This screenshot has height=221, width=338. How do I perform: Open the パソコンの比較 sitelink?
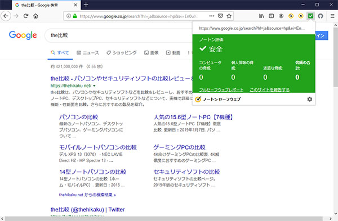(x=79, y=117)
